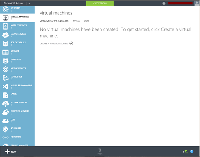
Task: Click the Delete trash can icon
Action: (x=100, y=150)
